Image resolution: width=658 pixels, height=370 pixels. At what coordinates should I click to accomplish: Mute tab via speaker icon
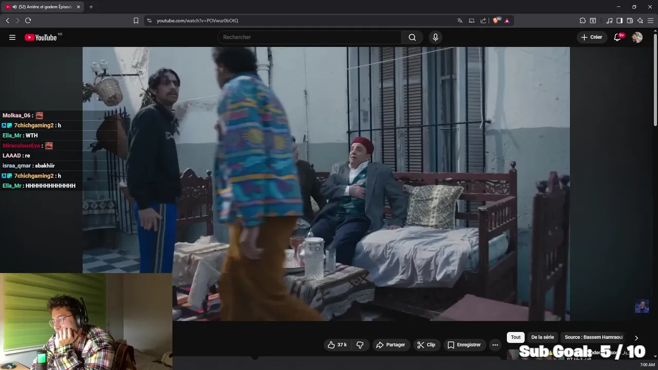tap(14, 7)
